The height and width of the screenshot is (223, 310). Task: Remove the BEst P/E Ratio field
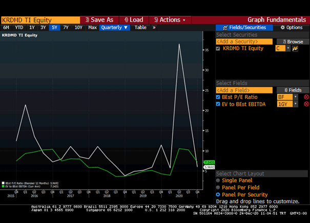click(x=306, y=97)
